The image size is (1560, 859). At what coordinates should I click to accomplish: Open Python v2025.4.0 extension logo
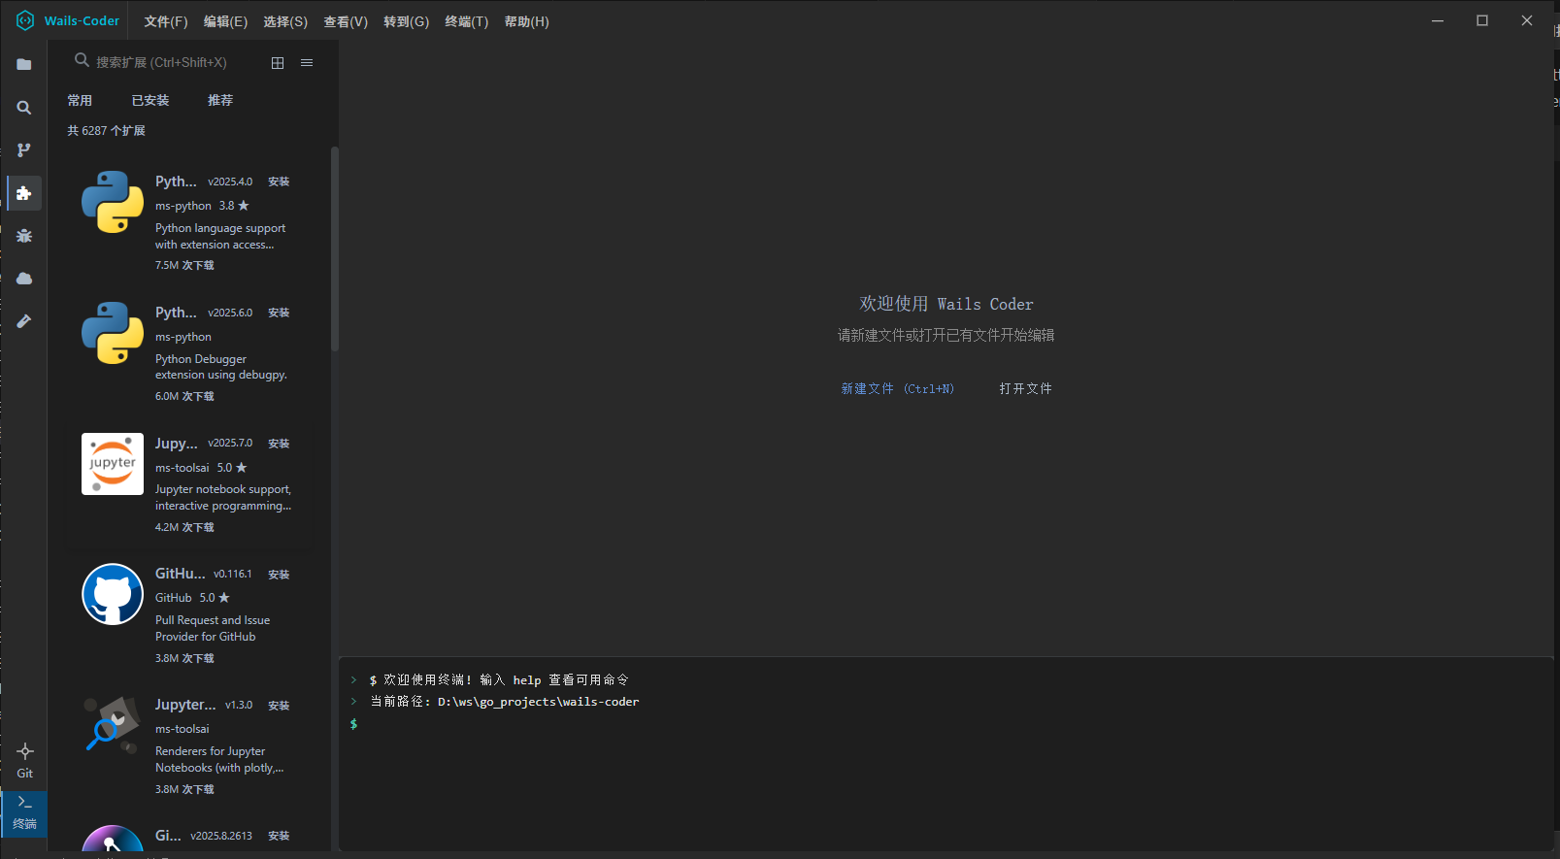pyautogui.click(x=113, y=202)
